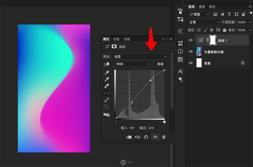The width and height of the screenshot is (253, 167).
Task: Open the 预设 preset dropdown
Action: 140,57
